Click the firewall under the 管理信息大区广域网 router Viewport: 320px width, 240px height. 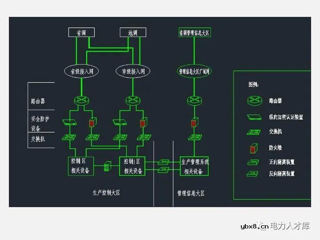194,122
